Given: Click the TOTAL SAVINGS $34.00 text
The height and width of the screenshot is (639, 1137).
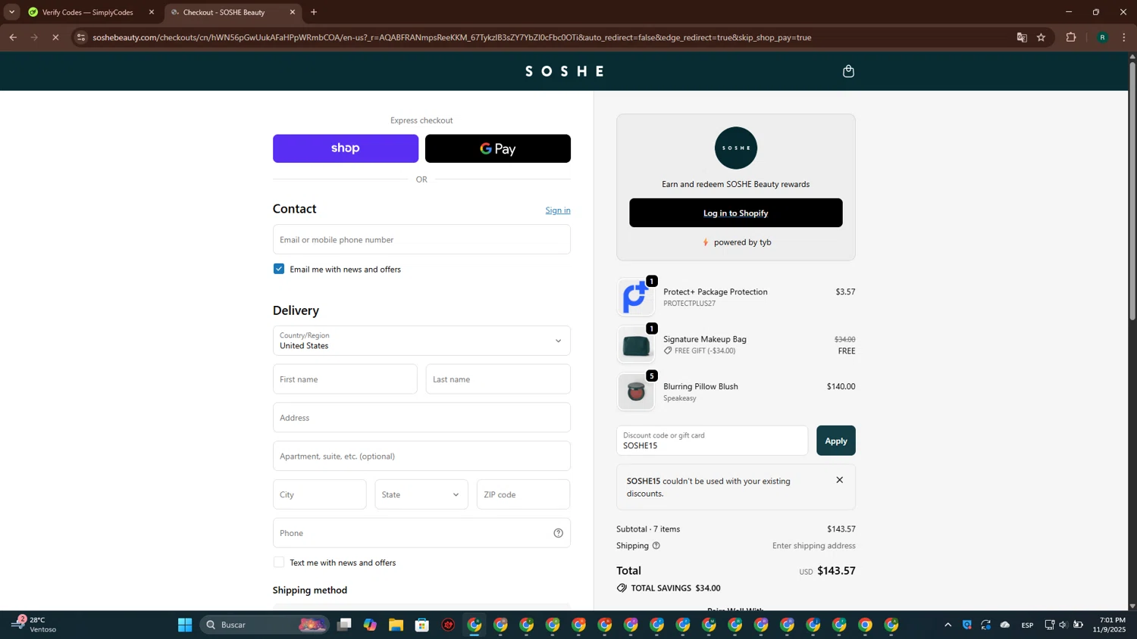Looking at the screenshot, I should (675, 588).
